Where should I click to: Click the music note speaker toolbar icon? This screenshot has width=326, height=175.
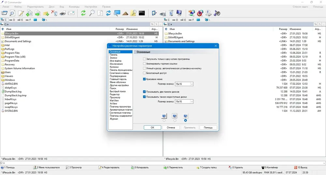tap(217, 13)
